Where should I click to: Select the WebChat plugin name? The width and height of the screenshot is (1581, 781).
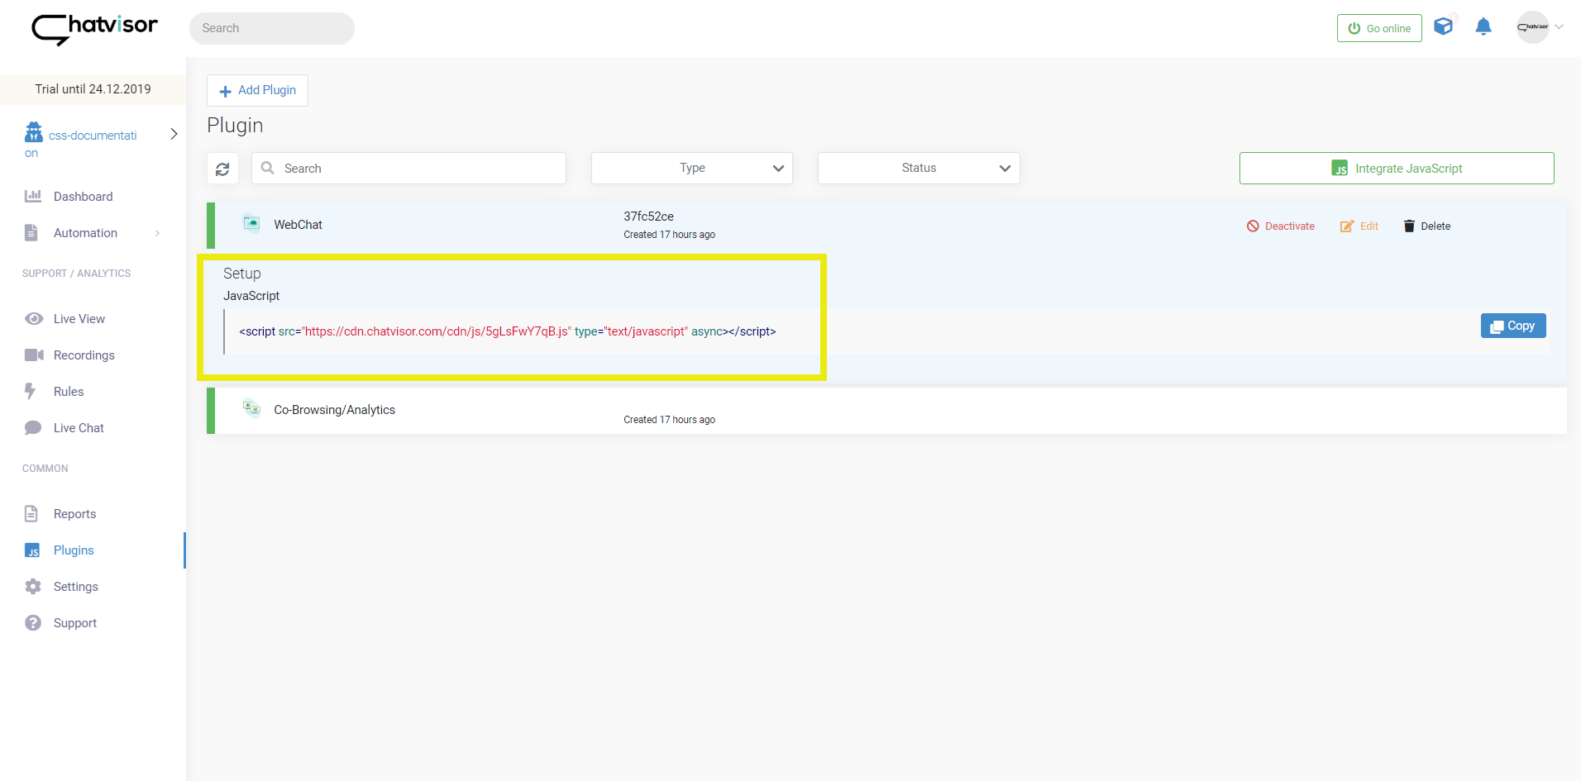[298, 225]
